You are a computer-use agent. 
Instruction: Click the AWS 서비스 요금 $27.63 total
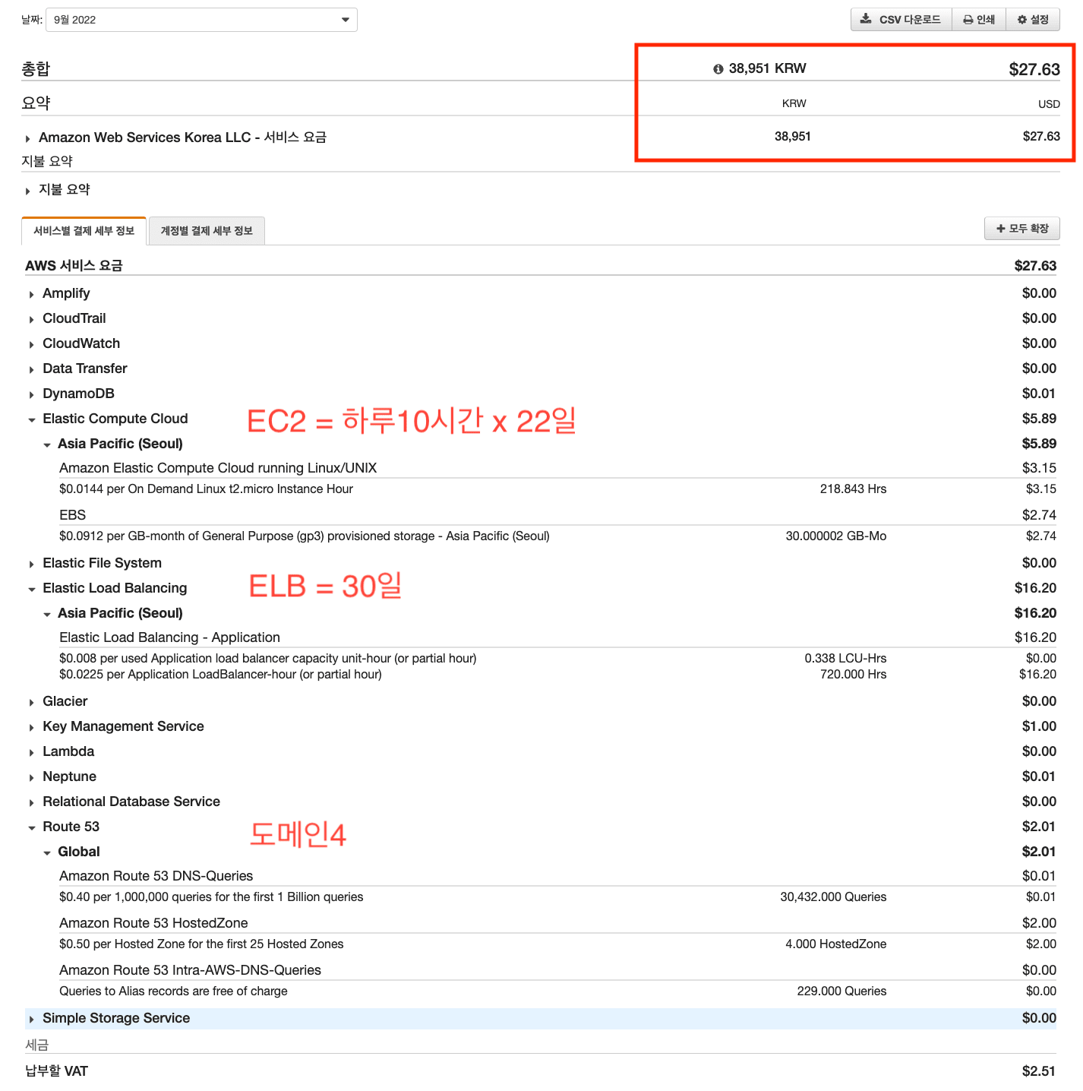1035,266
